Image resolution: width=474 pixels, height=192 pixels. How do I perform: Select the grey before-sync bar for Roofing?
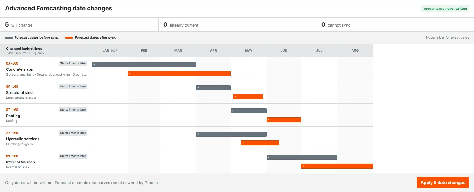tap(249, 111)
